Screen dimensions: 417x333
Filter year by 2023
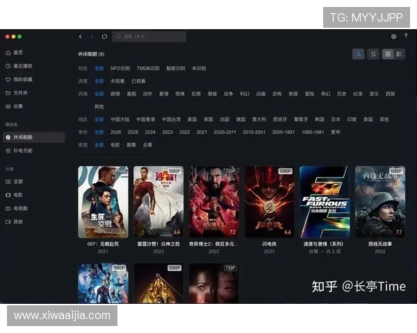pos(167,132)
